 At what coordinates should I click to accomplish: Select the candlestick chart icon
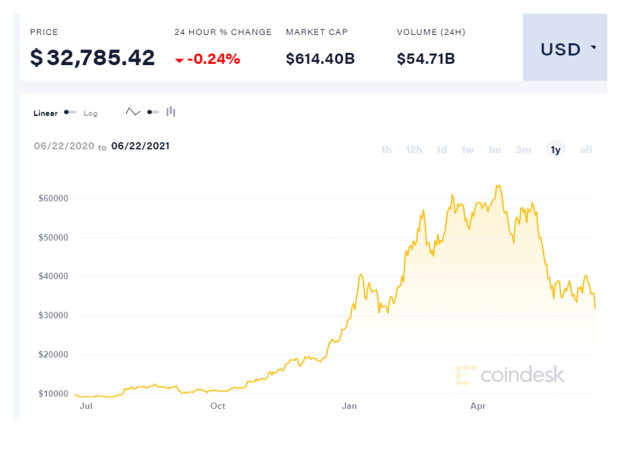coord(171,112)
